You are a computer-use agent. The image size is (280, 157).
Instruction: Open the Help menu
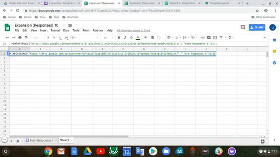[109, 31]
